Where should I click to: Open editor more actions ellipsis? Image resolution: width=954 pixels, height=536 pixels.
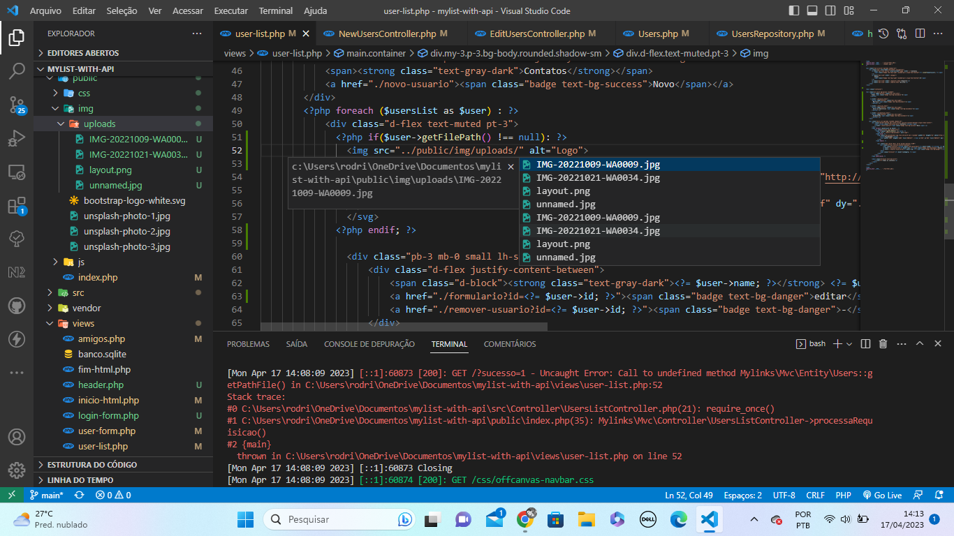point(938,33)
